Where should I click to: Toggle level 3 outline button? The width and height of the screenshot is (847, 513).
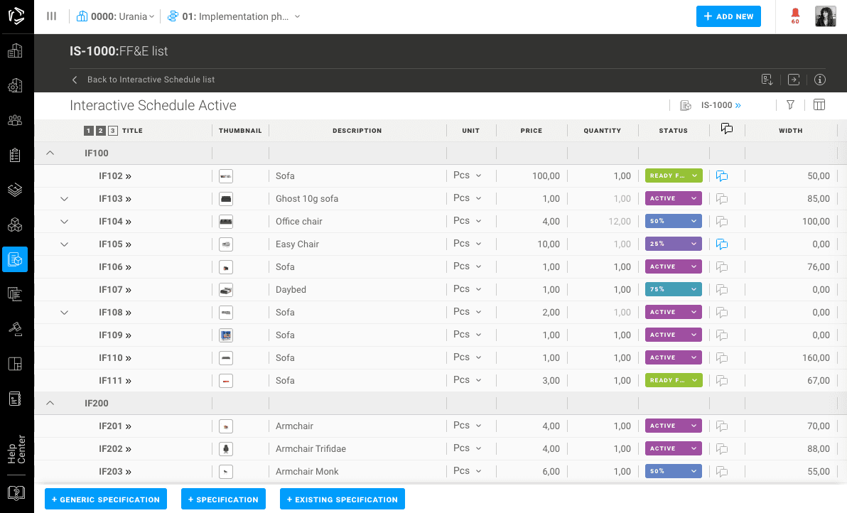pyautogui.click(x=113, y=131)
